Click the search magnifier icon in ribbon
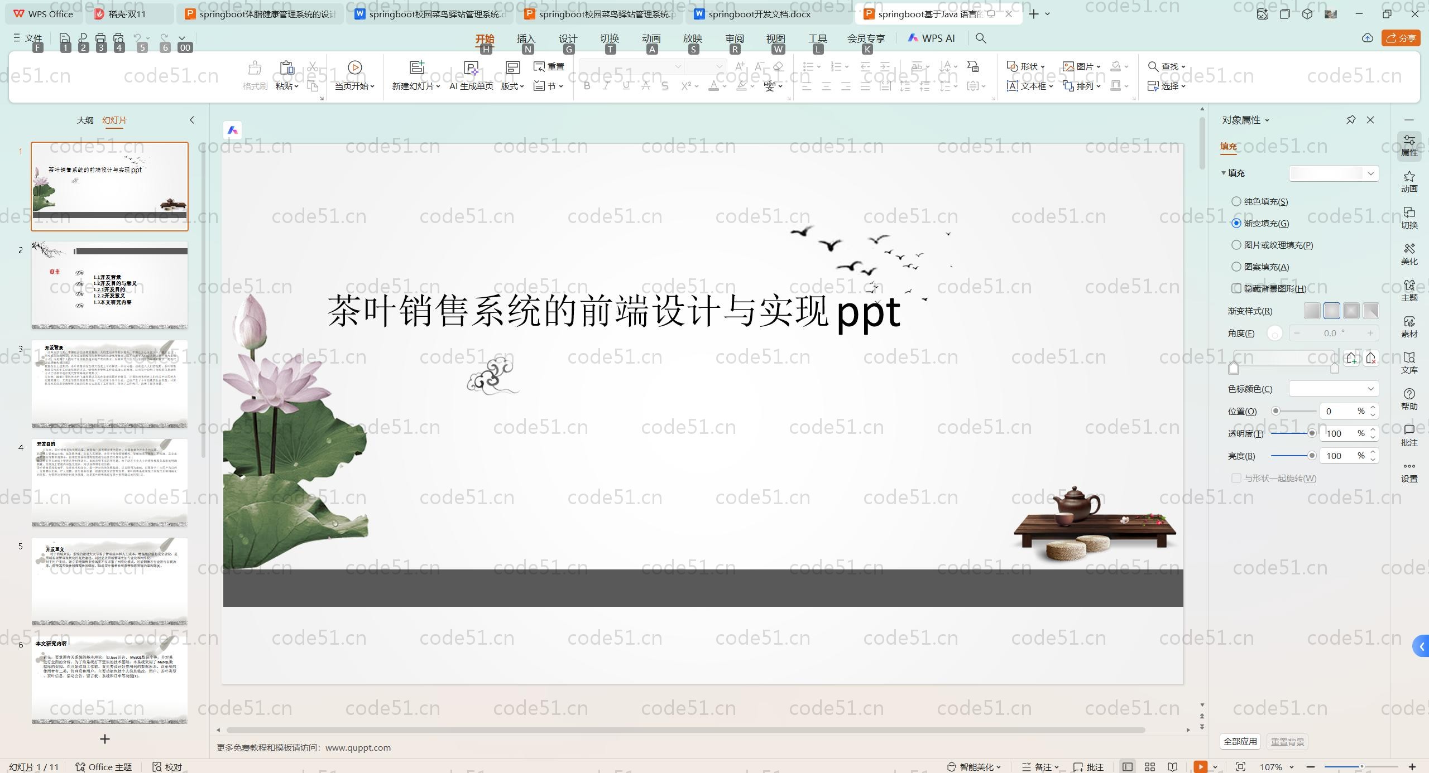 [981, 38]
